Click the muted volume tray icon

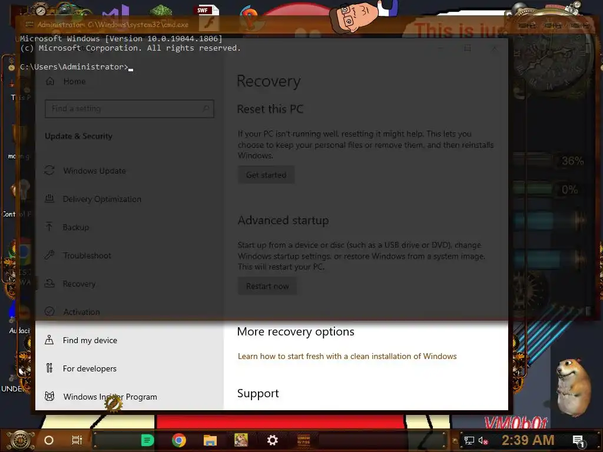tap(483, 440)
